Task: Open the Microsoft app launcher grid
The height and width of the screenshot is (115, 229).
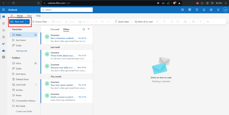Action: [x=4, y=10]
